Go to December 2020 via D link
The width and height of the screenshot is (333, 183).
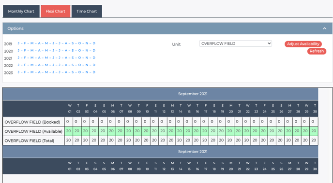[x=94, y=50]
